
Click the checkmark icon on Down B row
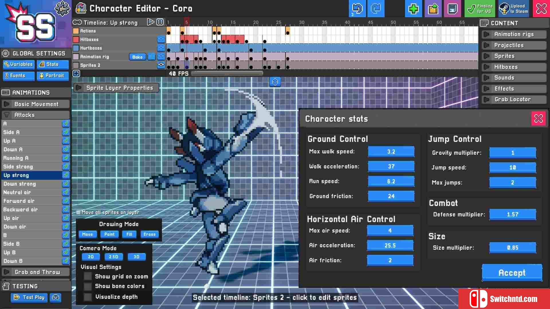tap(66, 261)
